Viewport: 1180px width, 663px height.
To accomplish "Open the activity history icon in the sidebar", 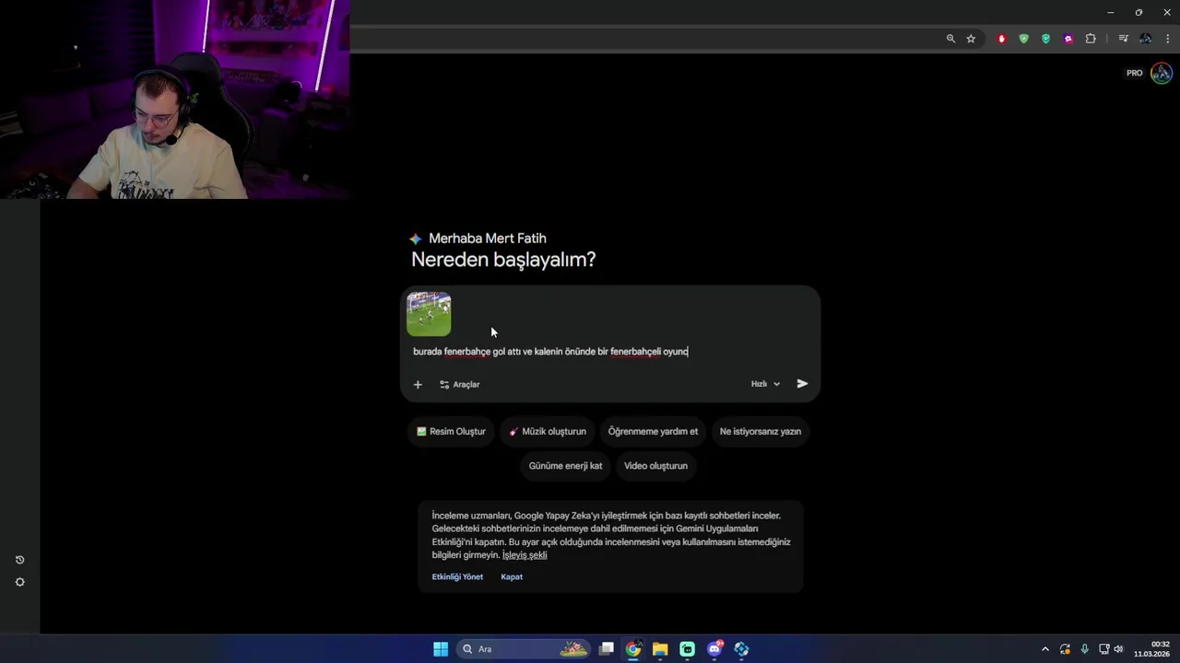I will point(19,560).
